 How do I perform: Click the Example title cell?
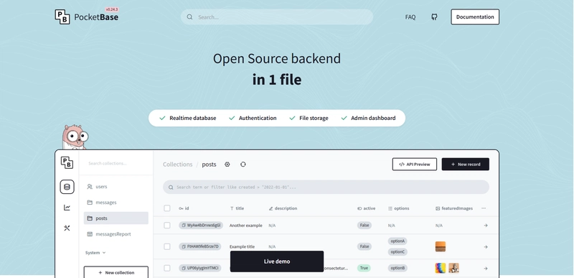pos(242,247)
